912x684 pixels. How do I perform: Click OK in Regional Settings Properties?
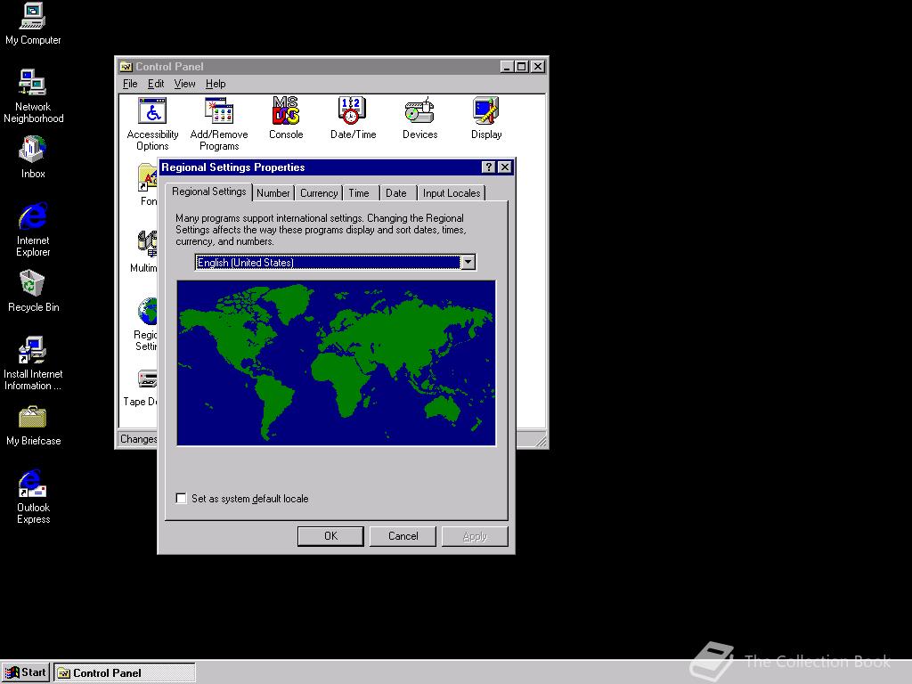point(330,536)
